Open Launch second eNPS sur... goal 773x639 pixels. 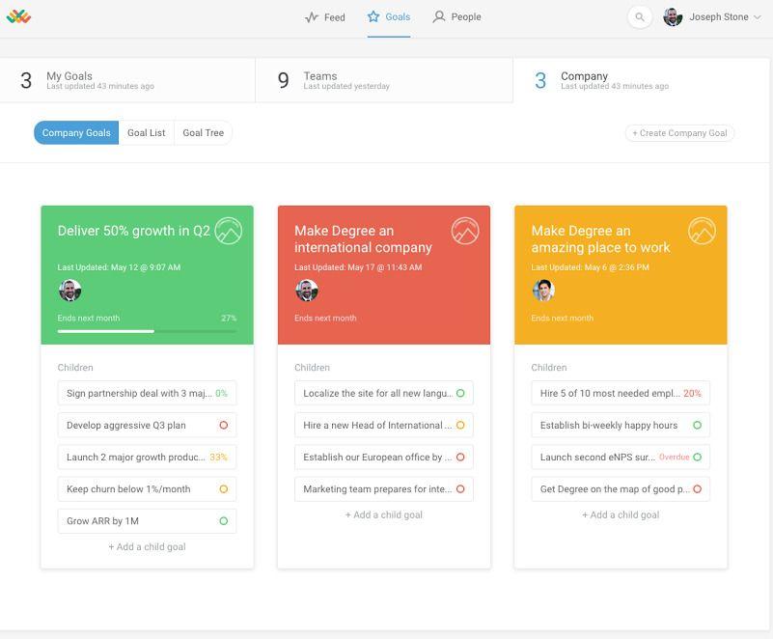point(621,458)
